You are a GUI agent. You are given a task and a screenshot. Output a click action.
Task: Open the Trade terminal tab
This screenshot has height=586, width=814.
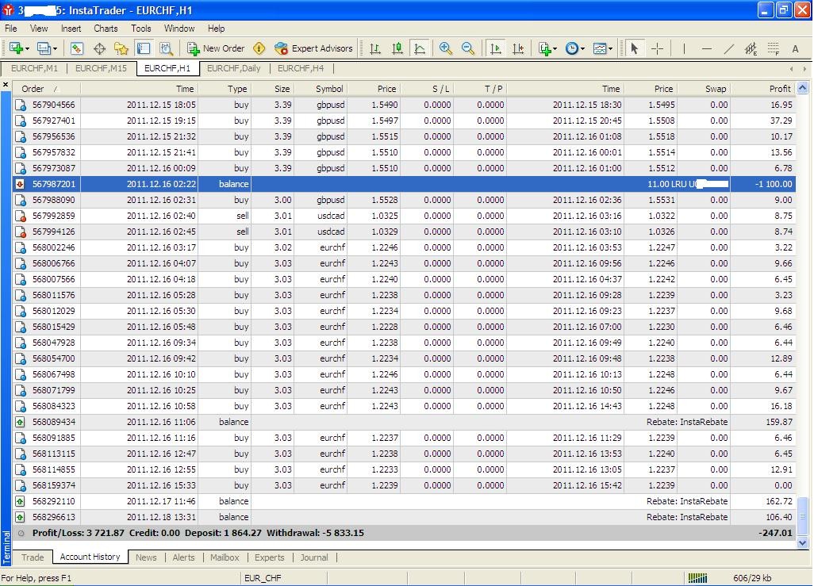pyautogui.click(x=33, y=557)
